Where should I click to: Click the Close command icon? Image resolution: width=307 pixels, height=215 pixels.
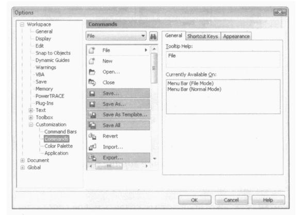(x=92, y=82)
